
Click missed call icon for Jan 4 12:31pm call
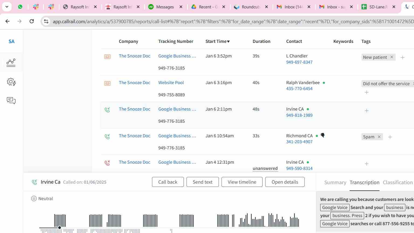tap(107, 163)
